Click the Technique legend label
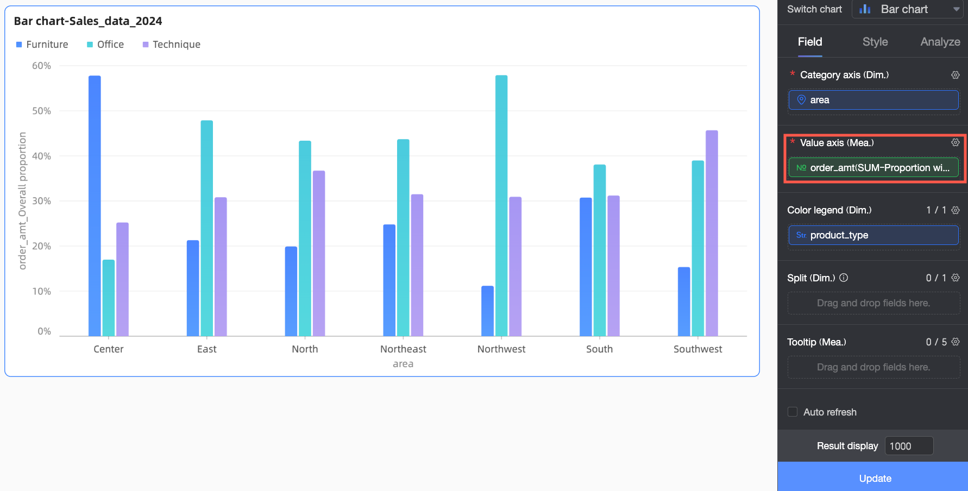Image resolution: width=968 pixels, height=491 pixels. point(177,45)
